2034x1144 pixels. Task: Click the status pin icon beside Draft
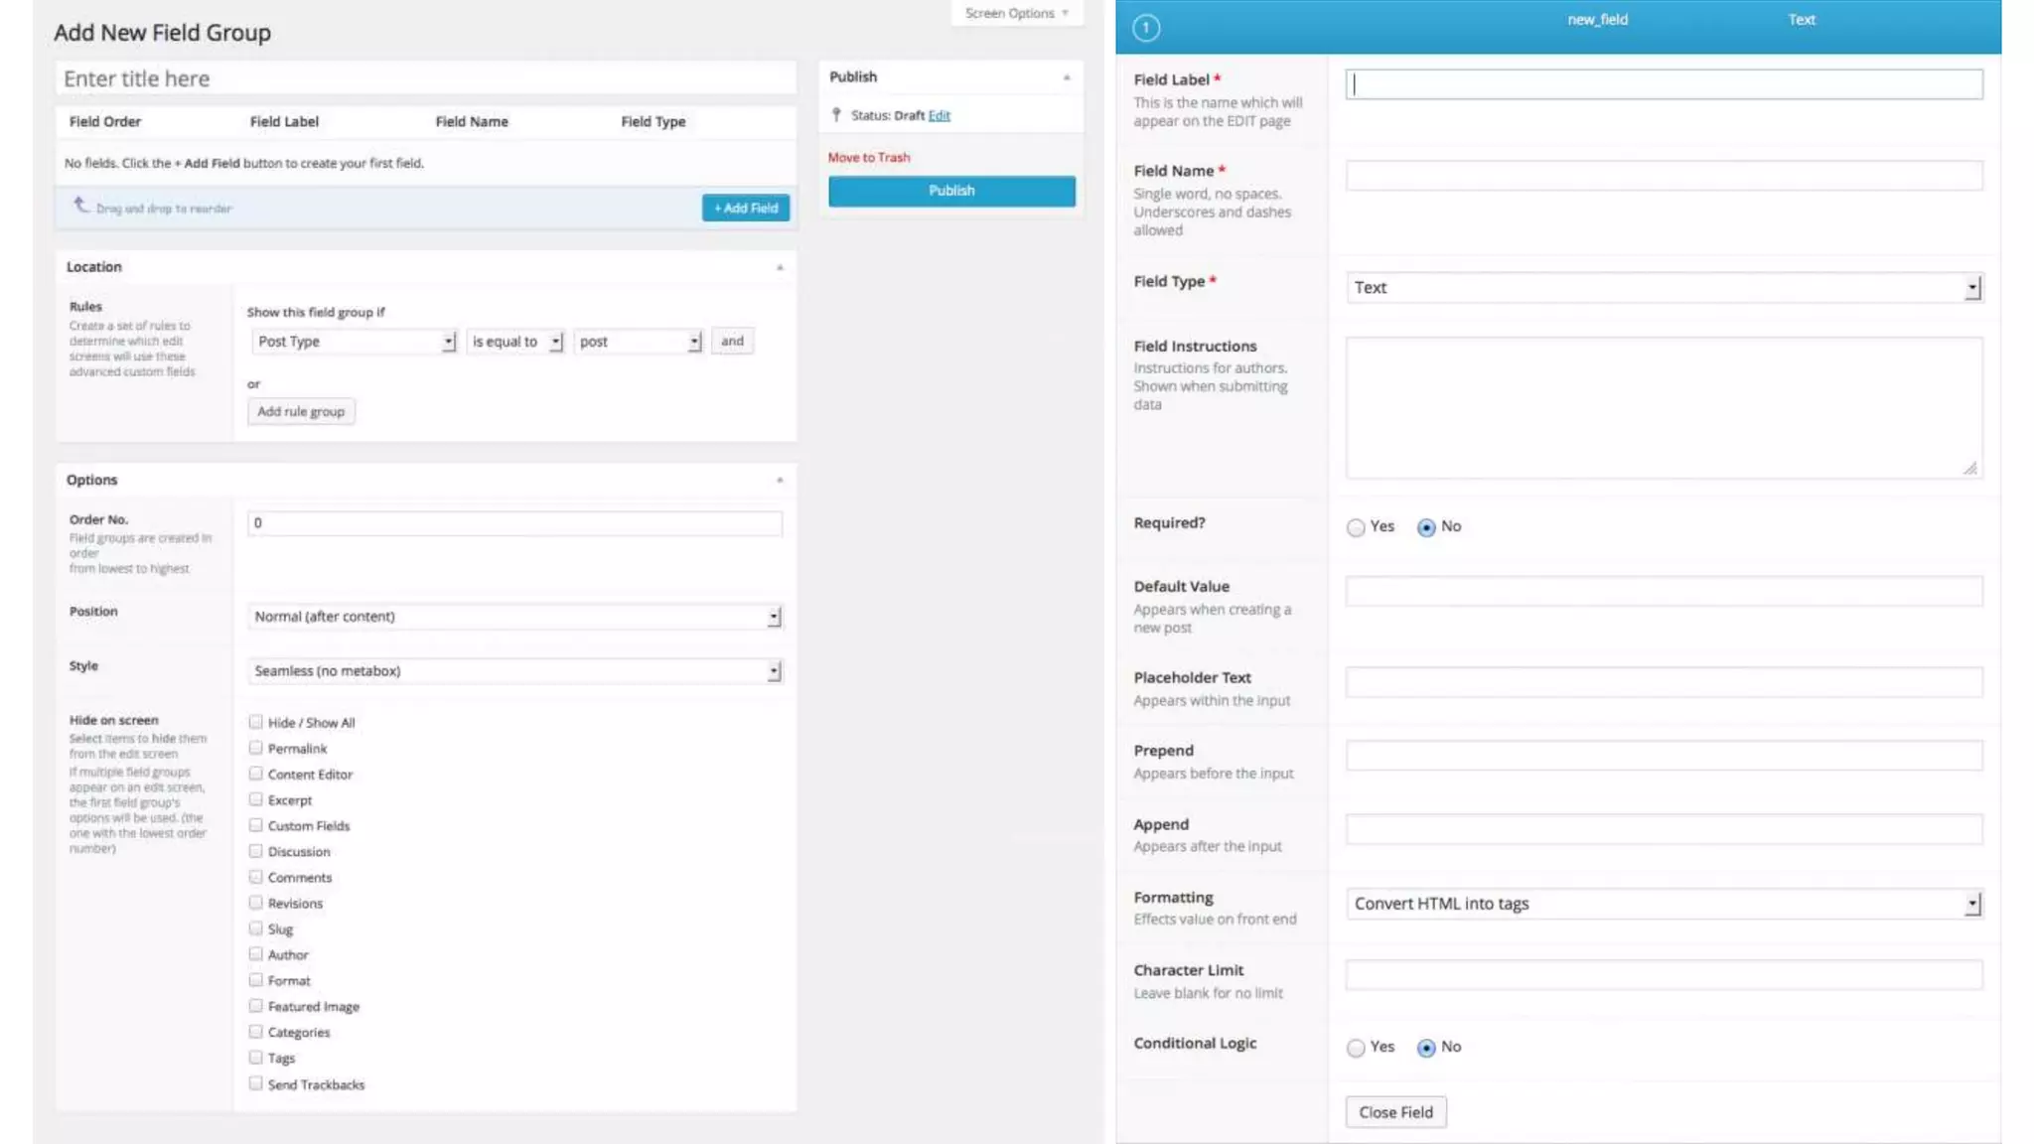click(836, 115)
